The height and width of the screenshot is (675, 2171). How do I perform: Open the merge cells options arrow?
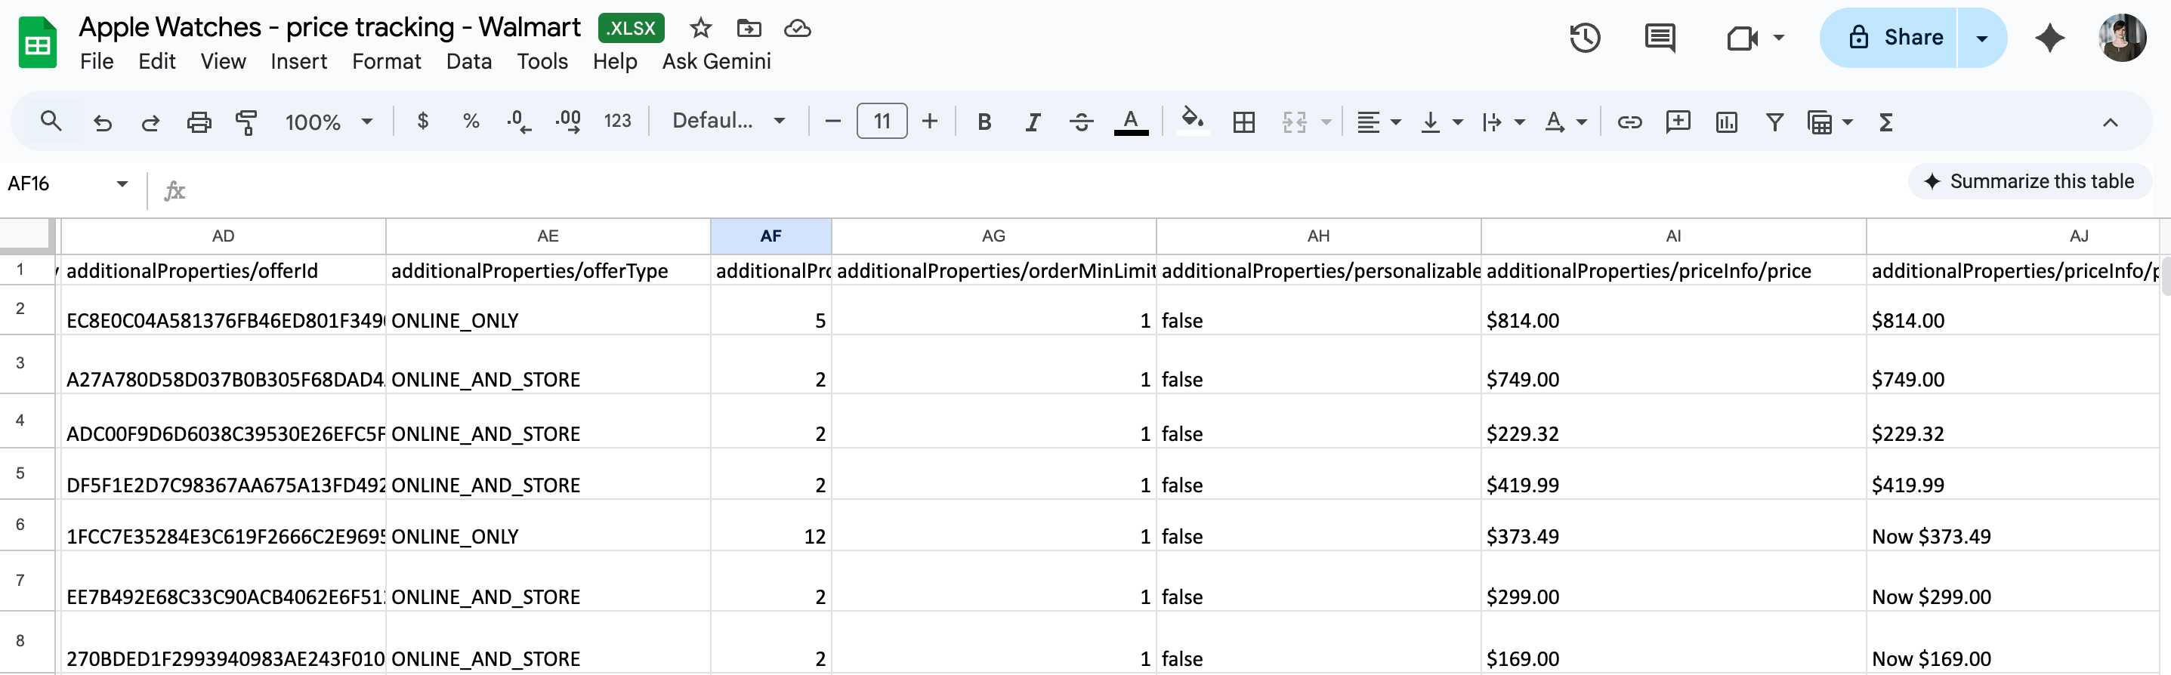[x=1326, y=122]
